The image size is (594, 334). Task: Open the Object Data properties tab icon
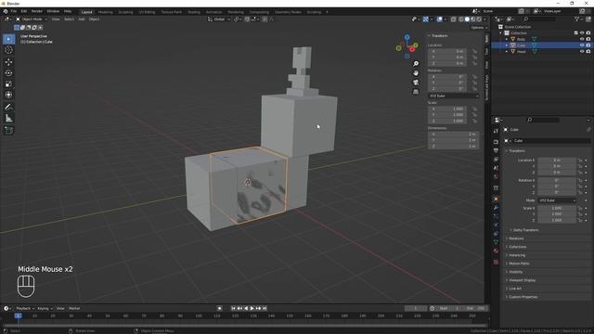[x=496, y=242]
